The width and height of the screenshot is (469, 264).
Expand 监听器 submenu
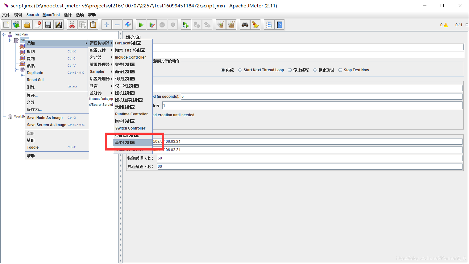(x=101, y=93)
